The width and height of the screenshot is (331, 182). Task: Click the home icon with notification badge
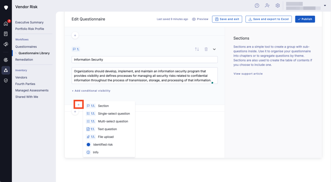[6, 24]
